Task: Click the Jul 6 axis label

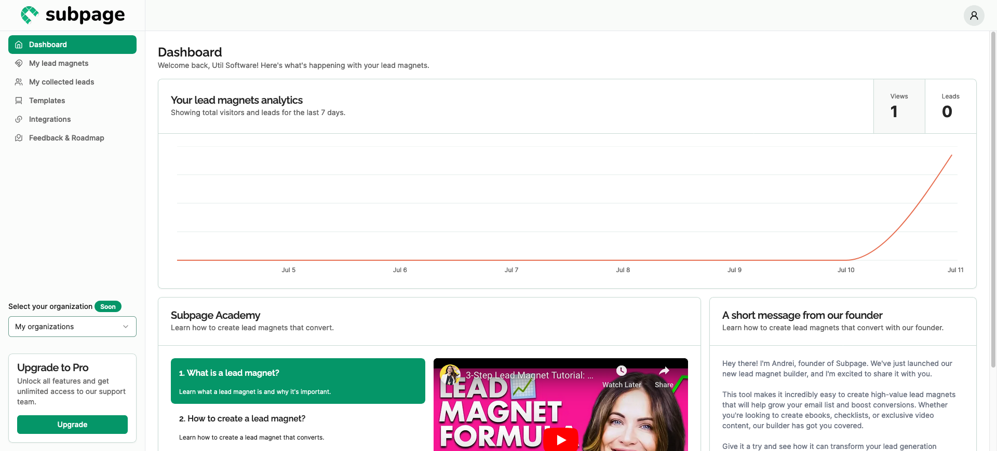Action: (400, 270)
